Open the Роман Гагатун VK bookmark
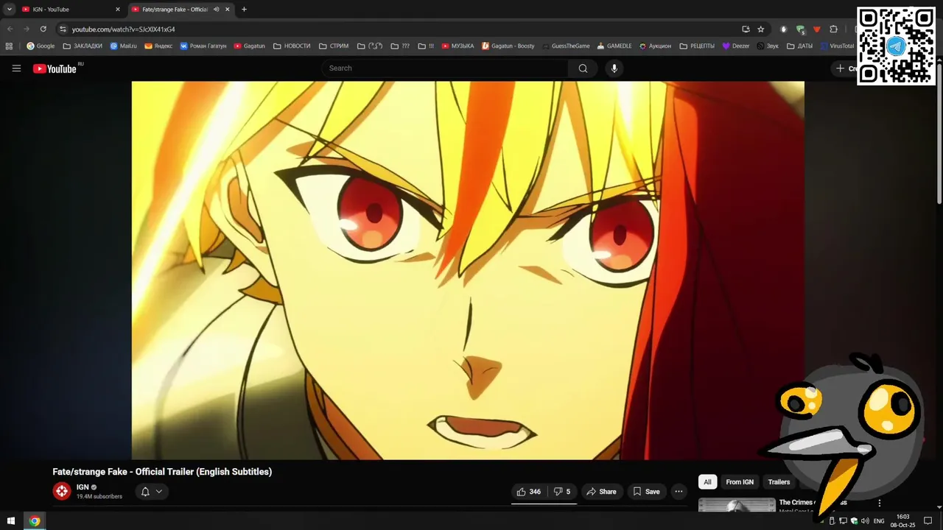This screenshot has width=943, height=530. click(x=203, y=46)
